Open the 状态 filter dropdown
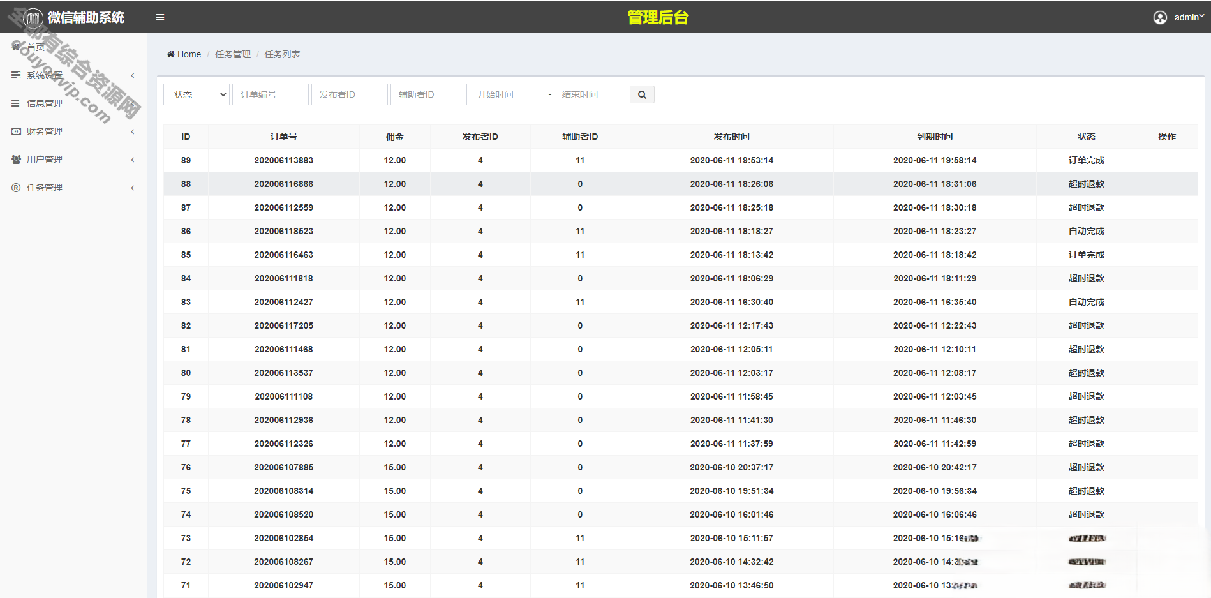 pyautogui.click(x=197, y=94)
